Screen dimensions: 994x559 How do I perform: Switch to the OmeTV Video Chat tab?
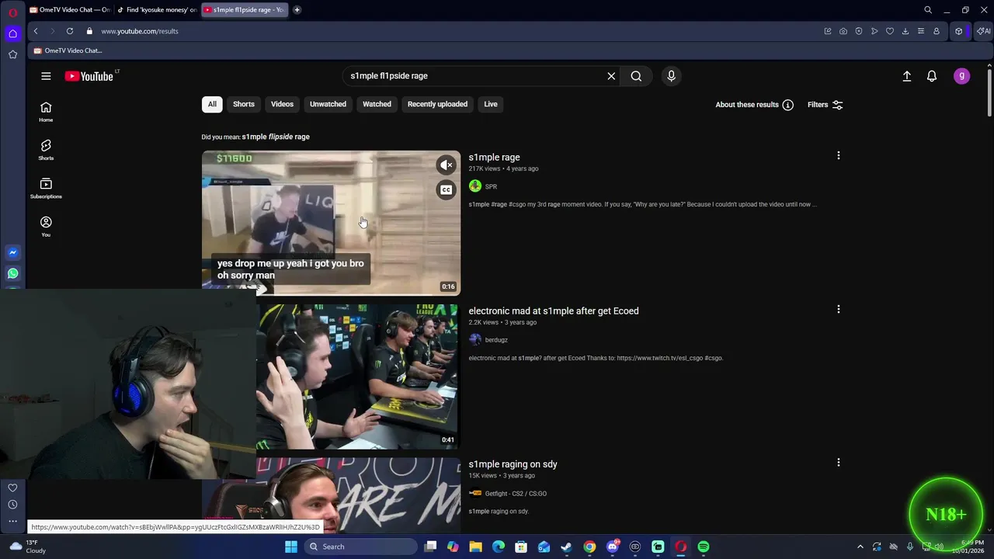click(x=68, y=10)
